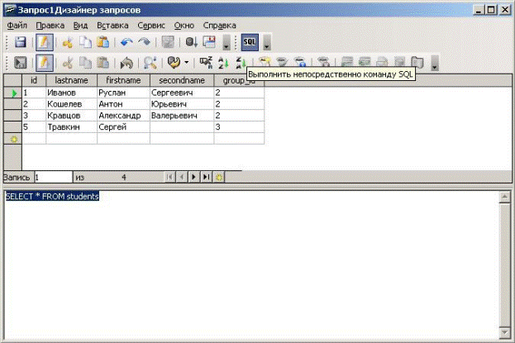Toggle Edit Data in the table toolbar
Viewport: 515px width, 343px height.
point(45,63)
